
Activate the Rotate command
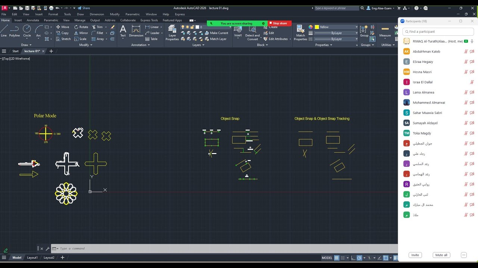[81, 27]
